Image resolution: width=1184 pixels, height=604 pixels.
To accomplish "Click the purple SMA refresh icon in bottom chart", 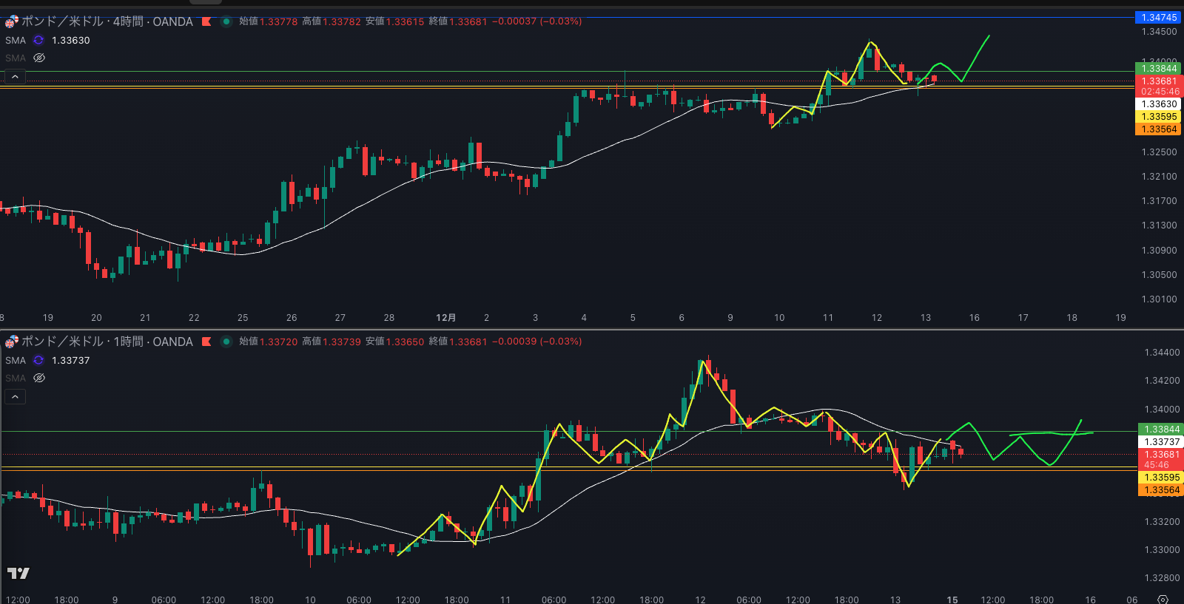I will 38,361.
